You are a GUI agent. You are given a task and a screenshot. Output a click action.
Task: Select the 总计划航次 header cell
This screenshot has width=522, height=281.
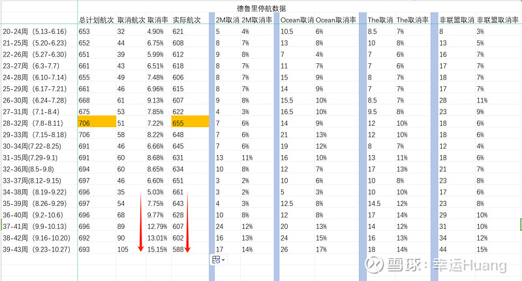coord(97,20)
